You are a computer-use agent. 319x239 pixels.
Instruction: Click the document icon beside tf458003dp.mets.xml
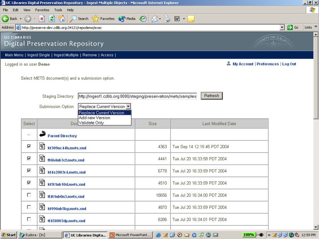pyautogui.click(x=42, y=219)
